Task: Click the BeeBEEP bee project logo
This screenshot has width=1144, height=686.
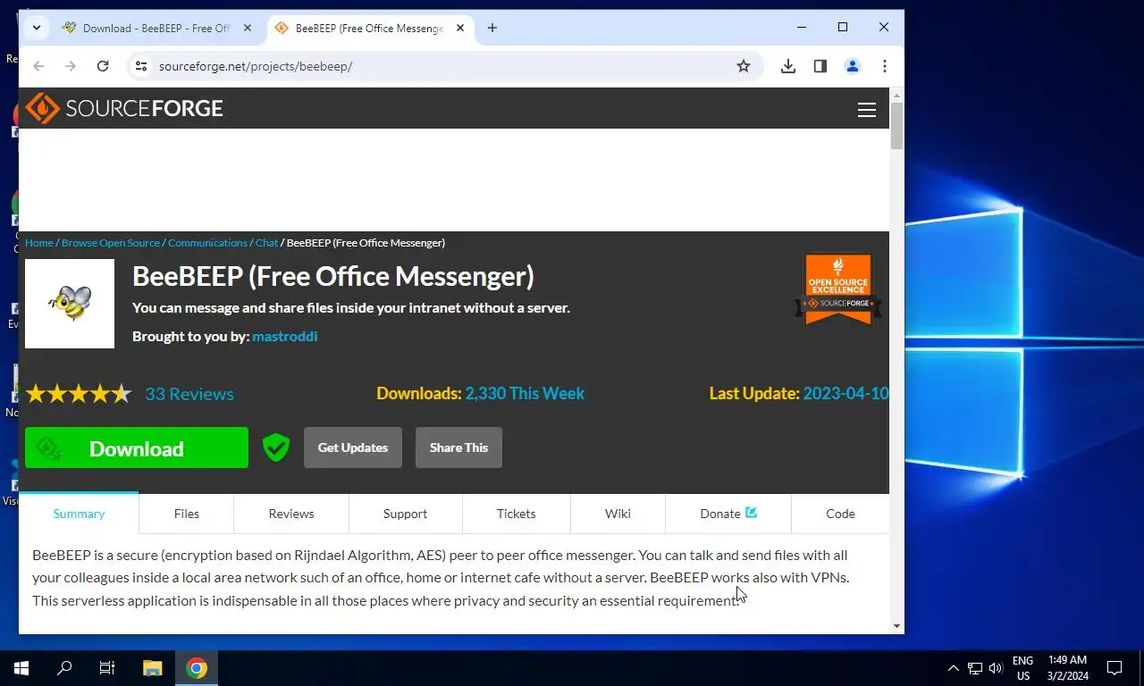Action: [x=70, y=304]
